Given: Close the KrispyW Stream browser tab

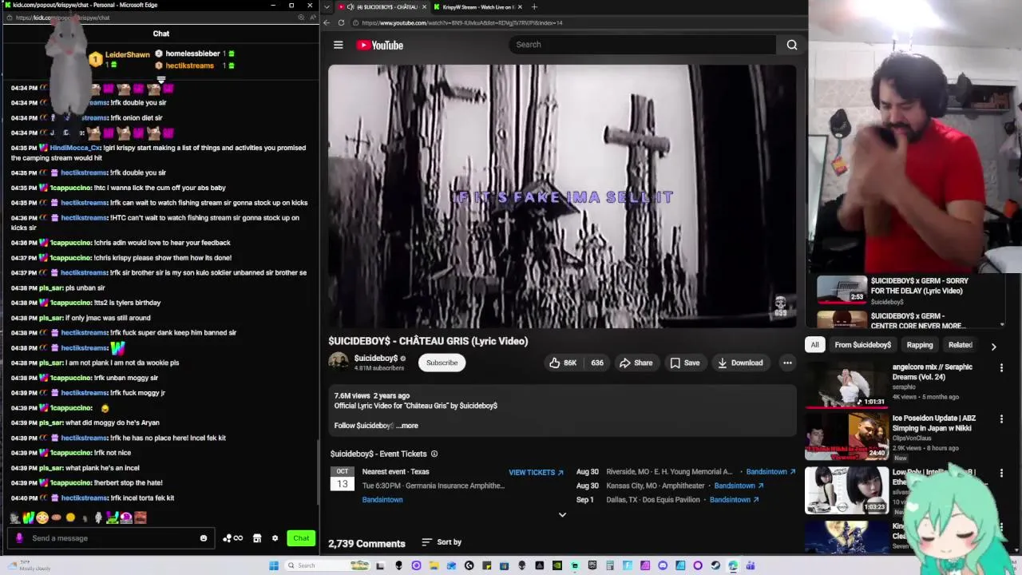Looking at the screenshot, I should coord(520,7).
